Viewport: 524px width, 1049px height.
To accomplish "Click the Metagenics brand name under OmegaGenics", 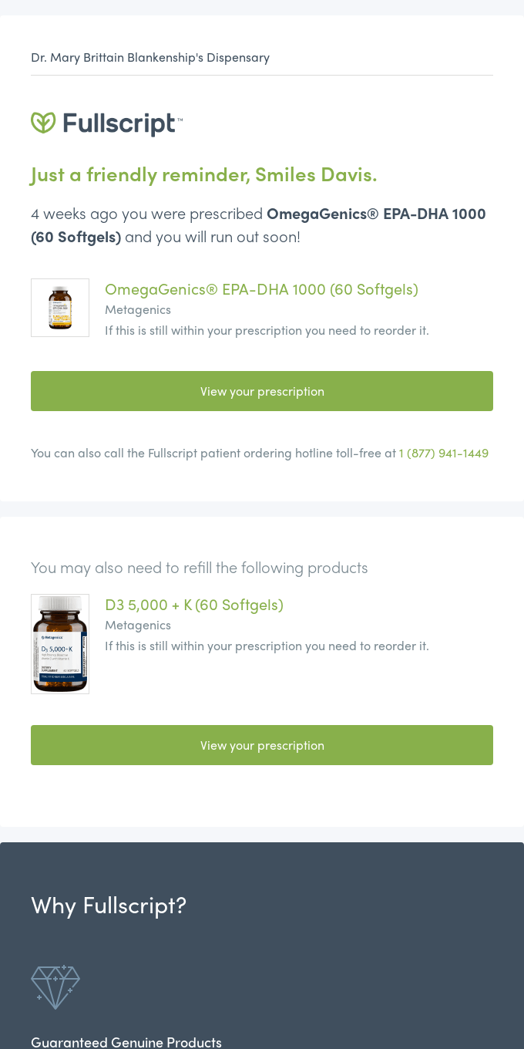I will click(138, 310).
